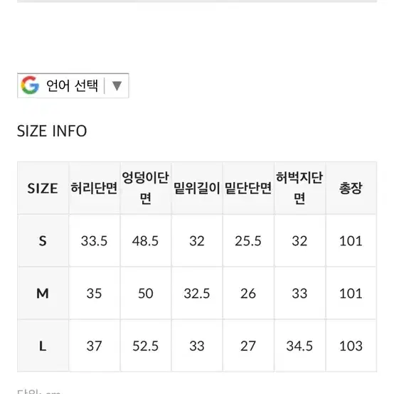The height and width of the screenshot is (394, 394).
Task: Click the 103 total length value
Action: click(351, 346)
